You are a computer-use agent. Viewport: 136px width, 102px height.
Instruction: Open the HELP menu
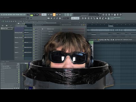(x=24, y=15)
